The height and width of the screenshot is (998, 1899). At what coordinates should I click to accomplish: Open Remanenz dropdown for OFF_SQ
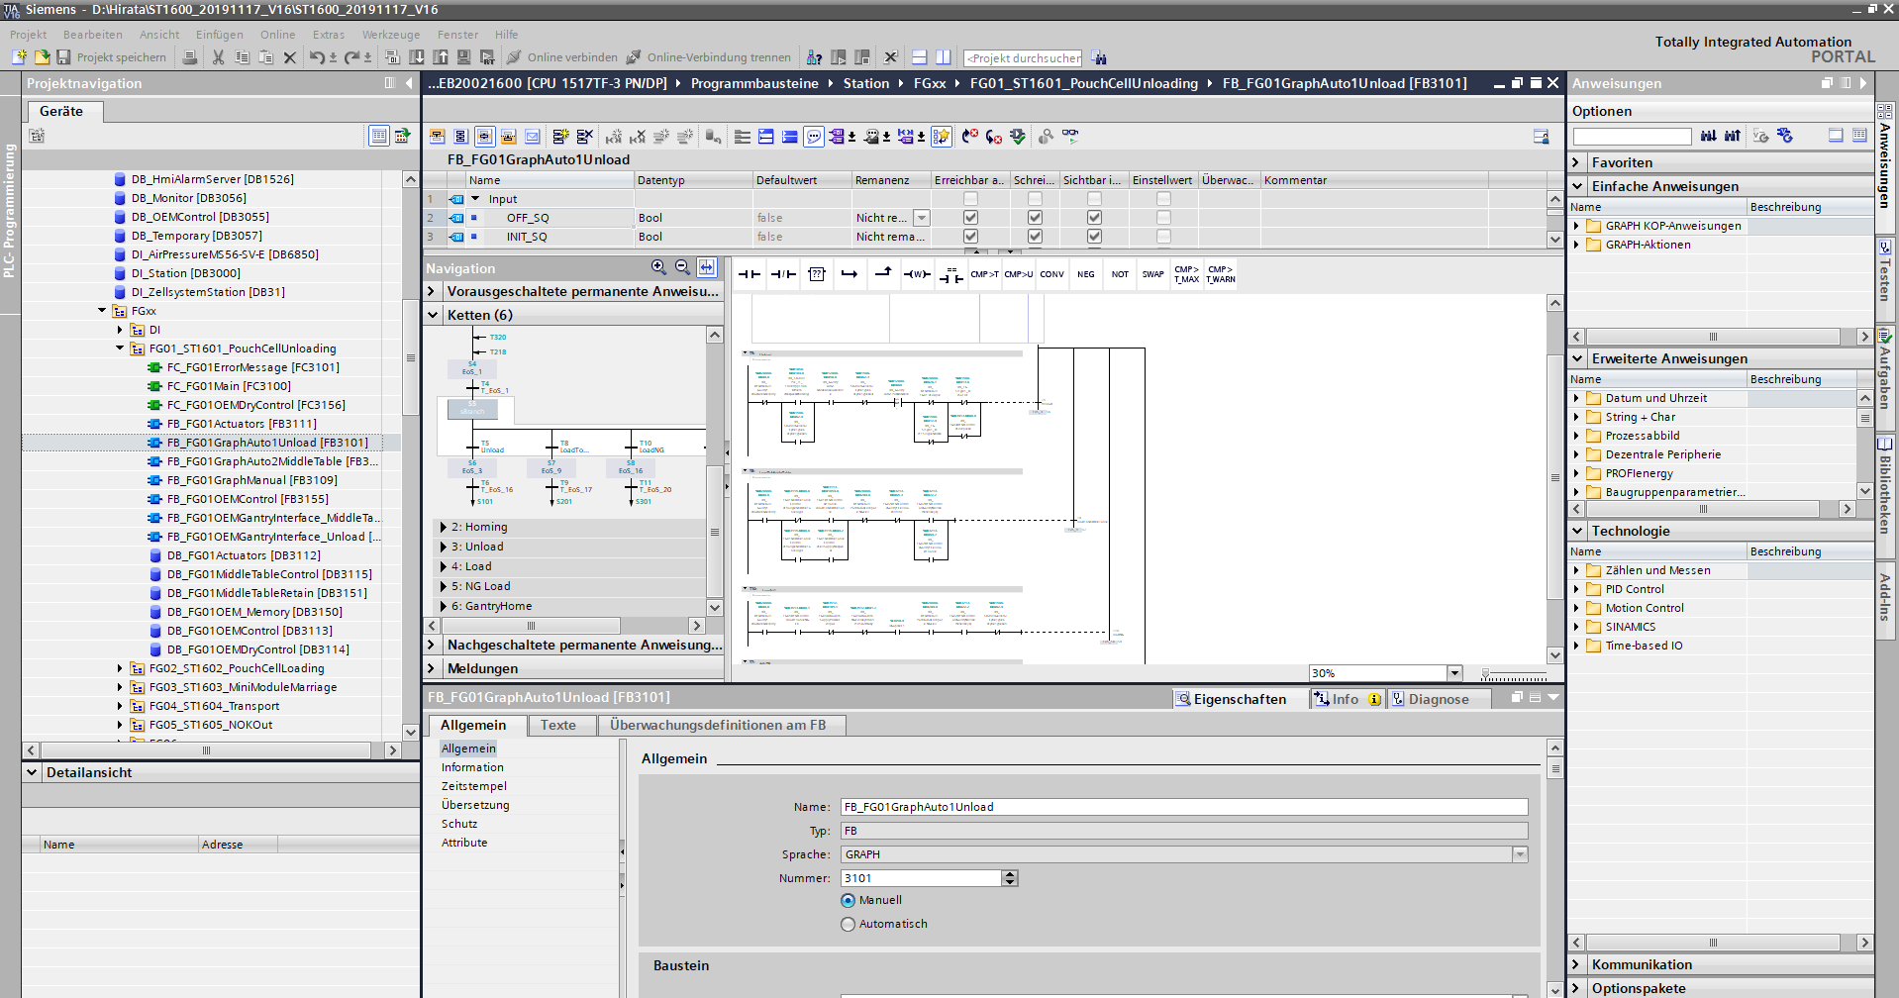(922, 218)
